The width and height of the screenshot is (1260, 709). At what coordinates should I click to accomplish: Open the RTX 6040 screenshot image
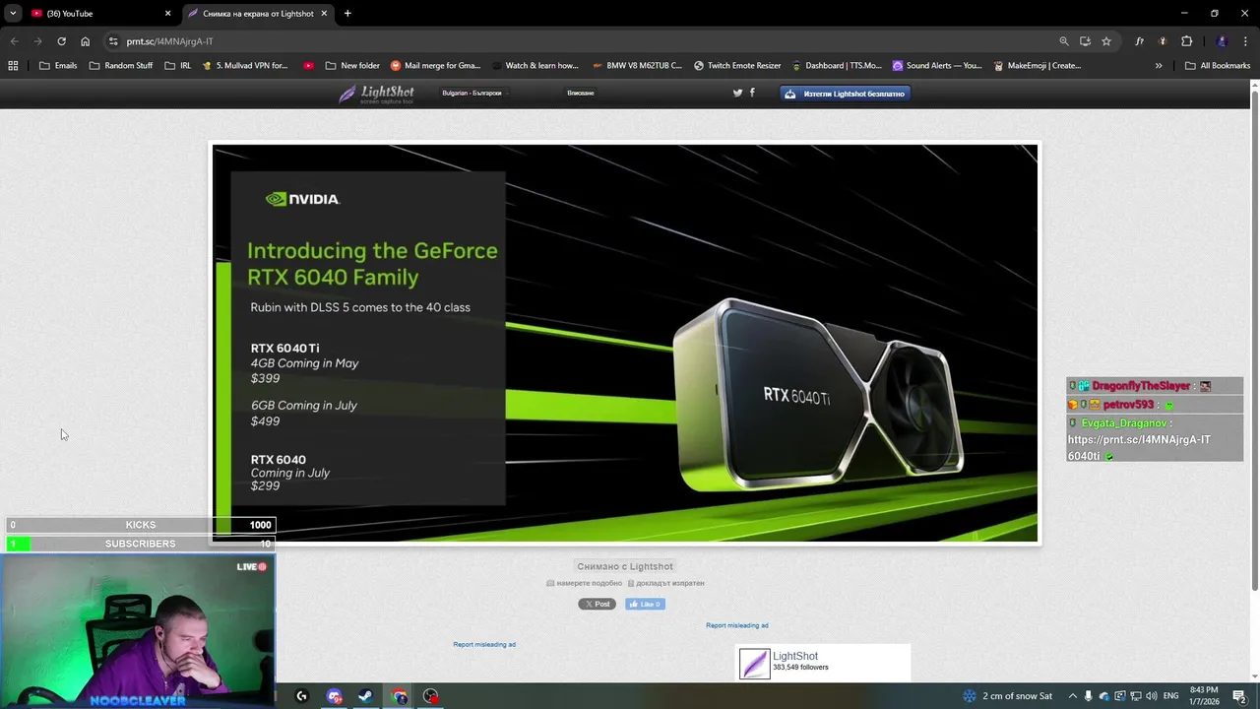[x=625, y=344]
